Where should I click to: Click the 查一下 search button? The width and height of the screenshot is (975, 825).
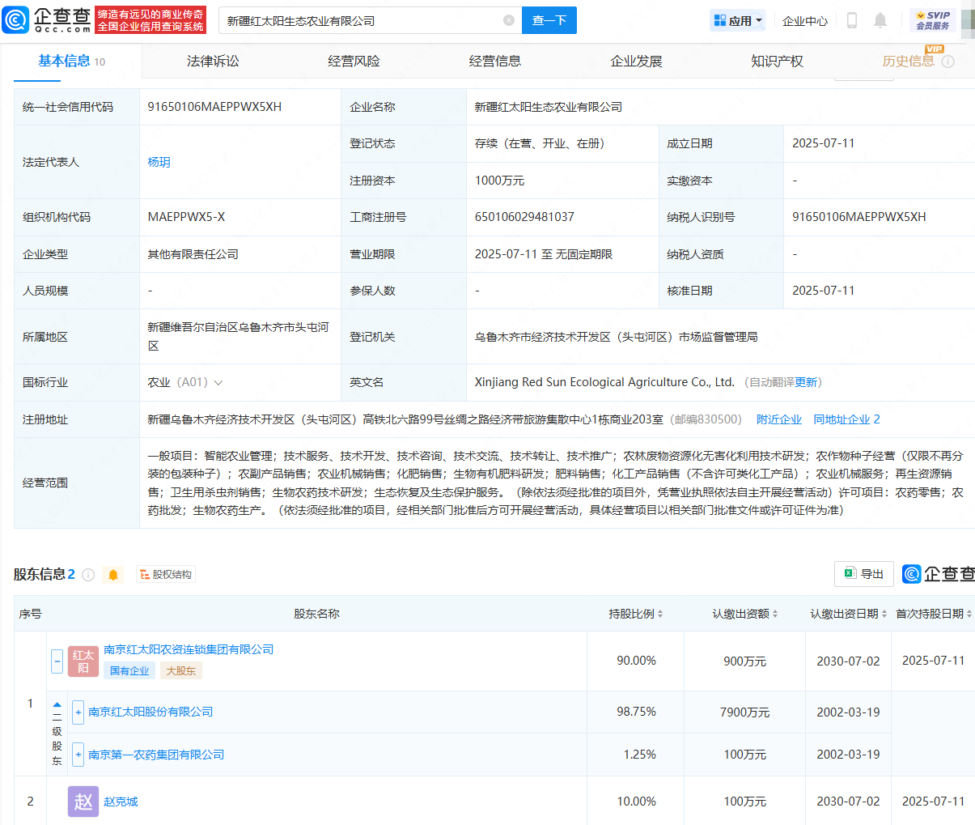[x=549, y=20]
